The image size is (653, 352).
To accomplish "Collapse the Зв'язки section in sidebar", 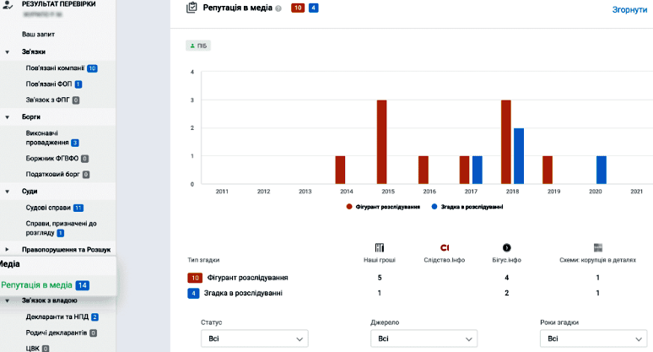I will click(7, 51).
